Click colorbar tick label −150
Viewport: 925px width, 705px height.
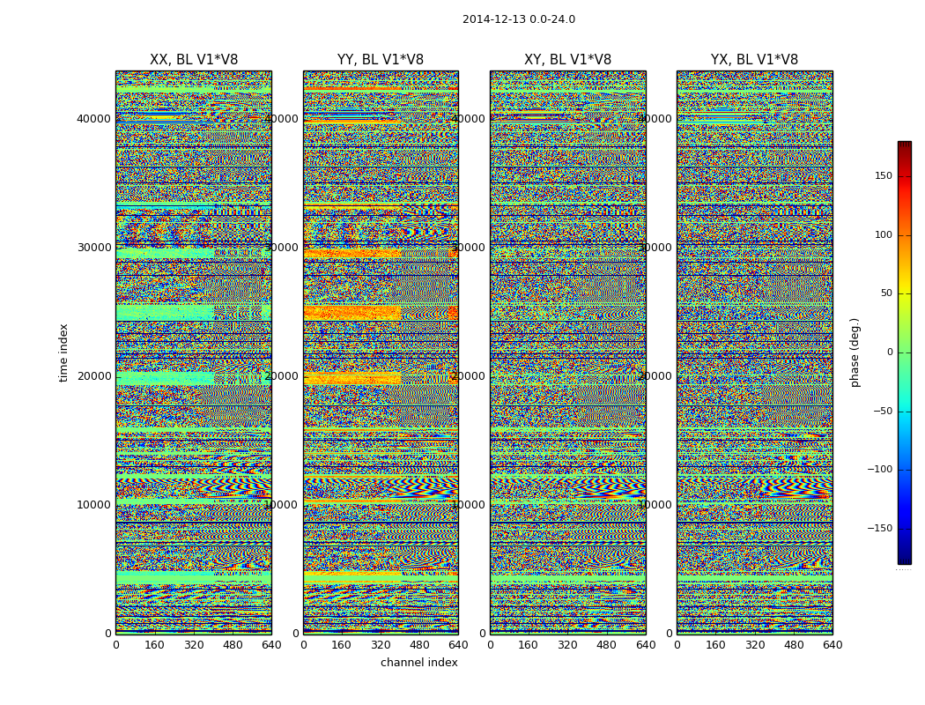[880, 529]
